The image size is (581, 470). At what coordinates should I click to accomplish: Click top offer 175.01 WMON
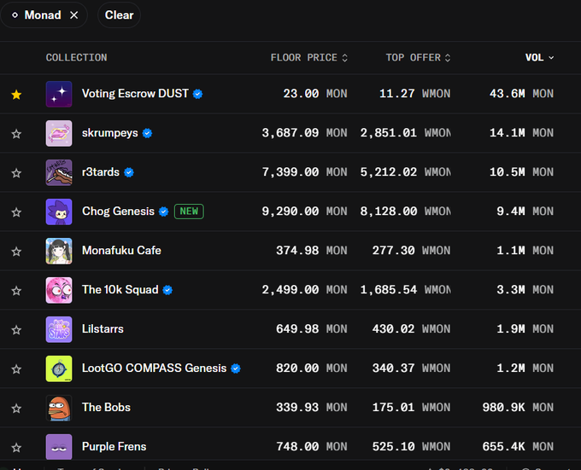pyautogui.click(x=411, y=407)
